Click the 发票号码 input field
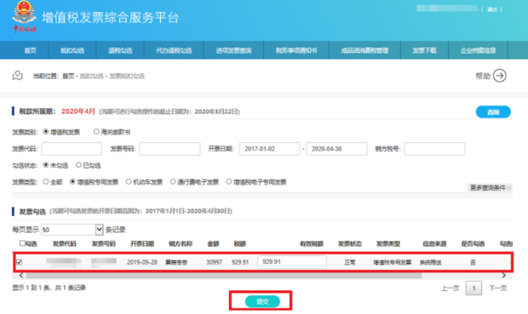This screenshot has width=528, height=314. tap(169, 149)
